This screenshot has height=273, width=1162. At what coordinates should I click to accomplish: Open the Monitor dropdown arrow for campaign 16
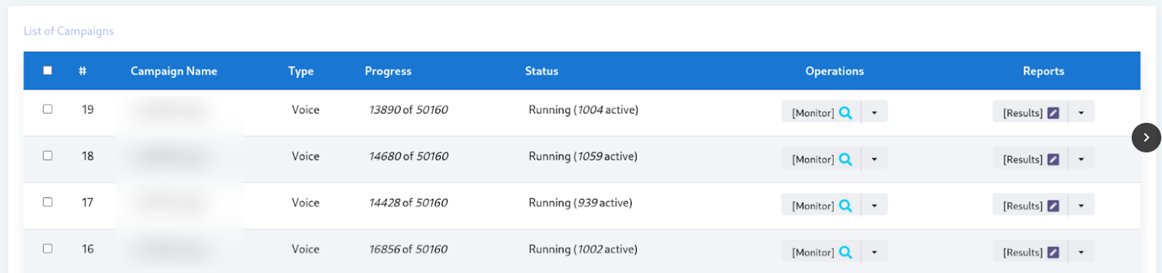point(874,252)
